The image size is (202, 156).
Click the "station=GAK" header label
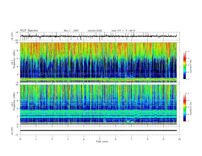click(95, 31)
